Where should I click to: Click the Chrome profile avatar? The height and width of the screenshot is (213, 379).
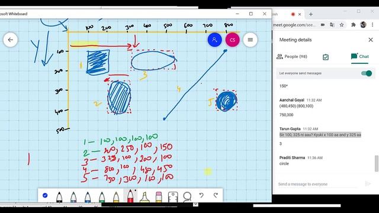(363, 25)
